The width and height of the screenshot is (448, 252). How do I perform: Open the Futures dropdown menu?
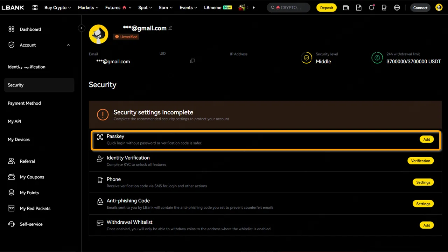118,8
